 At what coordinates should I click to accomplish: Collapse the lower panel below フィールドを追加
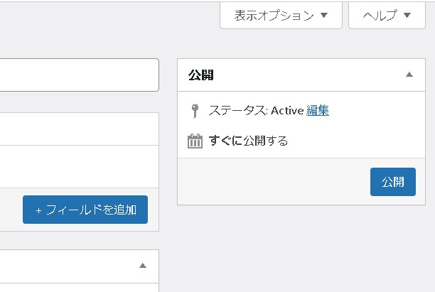click(142, 266)
